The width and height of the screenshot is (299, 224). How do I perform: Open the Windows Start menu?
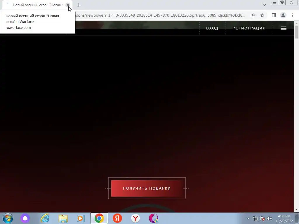[8, 218]
